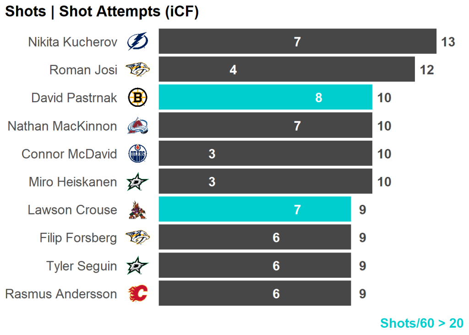Select the Calgary Flames logo
This screenshot has height=335, width=469.
coord(137,294)
